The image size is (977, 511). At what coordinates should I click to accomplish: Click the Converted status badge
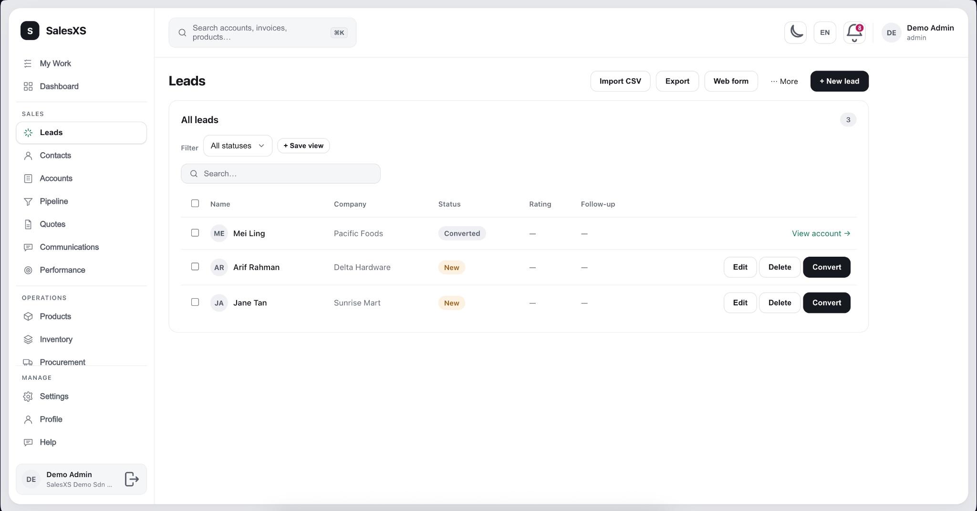pos(462,233)
